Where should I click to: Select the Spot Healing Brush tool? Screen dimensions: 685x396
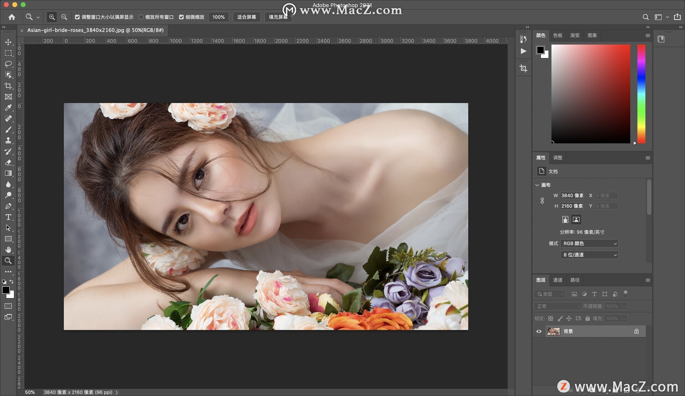8,119
